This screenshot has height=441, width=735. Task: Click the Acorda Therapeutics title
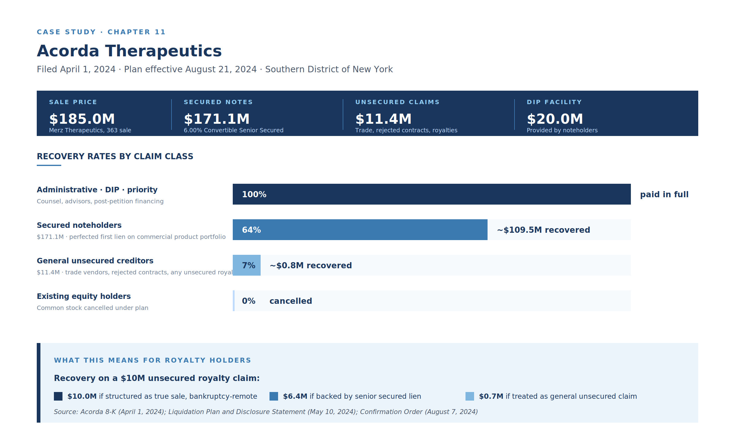(x=129, y=51)
